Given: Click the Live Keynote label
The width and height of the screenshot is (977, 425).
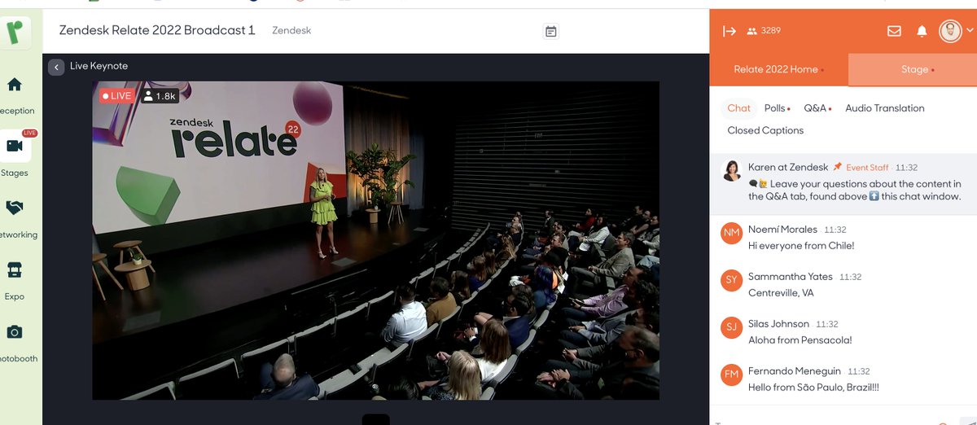Looking at the screenshot, I should click(99, 66).
